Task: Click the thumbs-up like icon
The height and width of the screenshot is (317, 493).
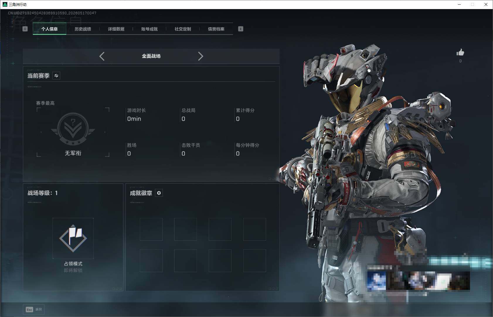Action: [460, 52]
